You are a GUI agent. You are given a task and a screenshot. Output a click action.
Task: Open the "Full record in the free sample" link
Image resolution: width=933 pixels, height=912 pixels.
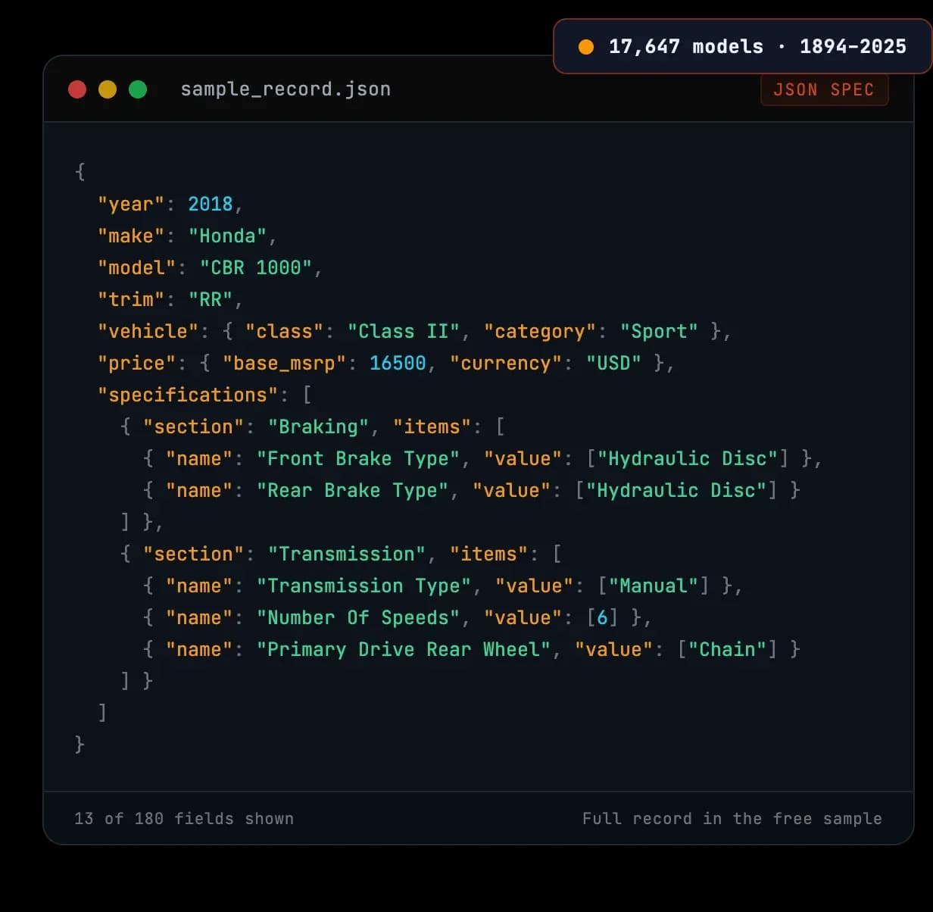click(732, 819)
